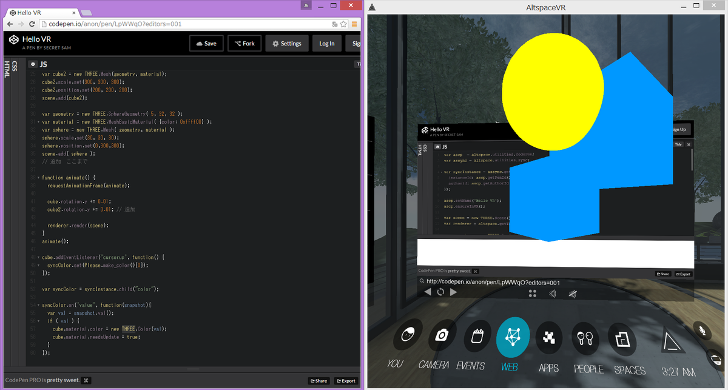Open the Chrome hamburger menu
The image size is (728, 390).
tap(354, 24)
